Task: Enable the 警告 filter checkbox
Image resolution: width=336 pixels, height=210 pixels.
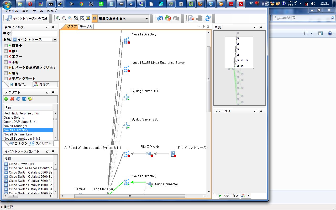Action: tap(6, 73)
